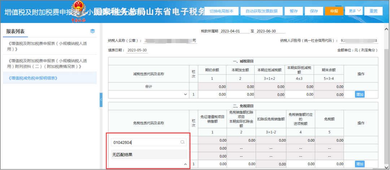Click the 纳税人名称 field
Viewport: 390px width, 170px height.
coord(170,41)
